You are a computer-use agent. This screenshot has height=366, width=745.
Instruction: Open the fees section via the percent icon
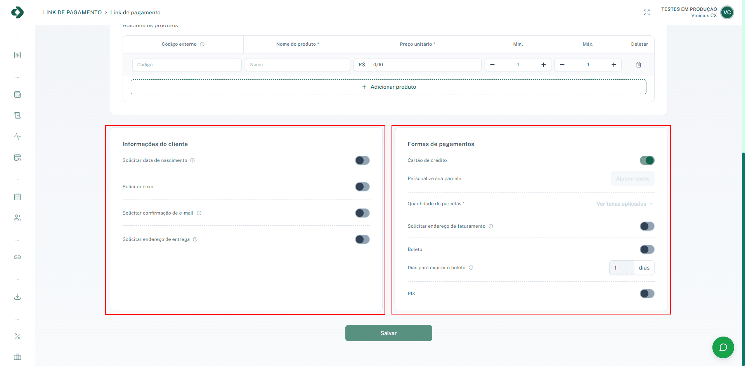(x=17, y=336)
